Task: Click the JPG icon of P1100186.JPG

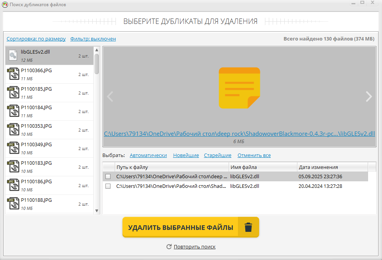Action: point(13,185)
